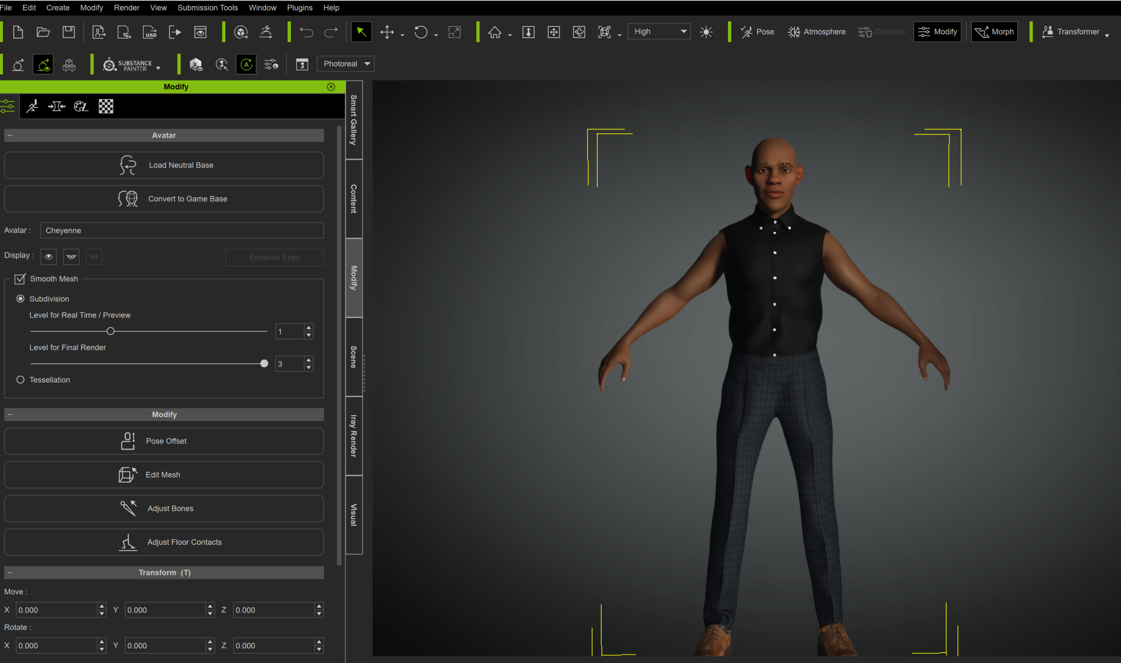Switch to Iray Render side tab
Viewport: 1121px width, 663px height.
tap(354, 436)
